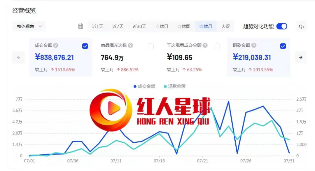Image resolution: width=315 pixels, height=171 pixels.
Task: Open the 整体视角 dropdown
Action: [x=29, y=26]
